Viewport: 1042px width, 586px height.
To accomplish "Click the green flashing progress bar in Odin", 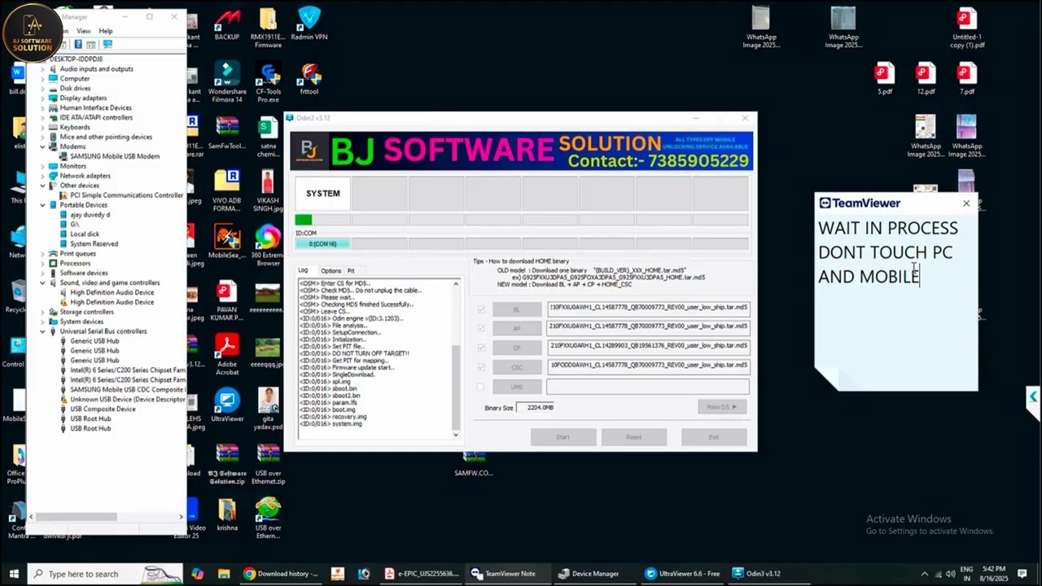I will click(303, 220).
